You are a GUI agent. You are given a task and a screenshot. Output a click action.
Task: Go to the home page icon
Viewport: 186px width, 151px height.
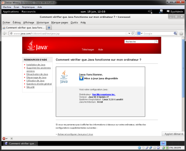pos(181,34)
